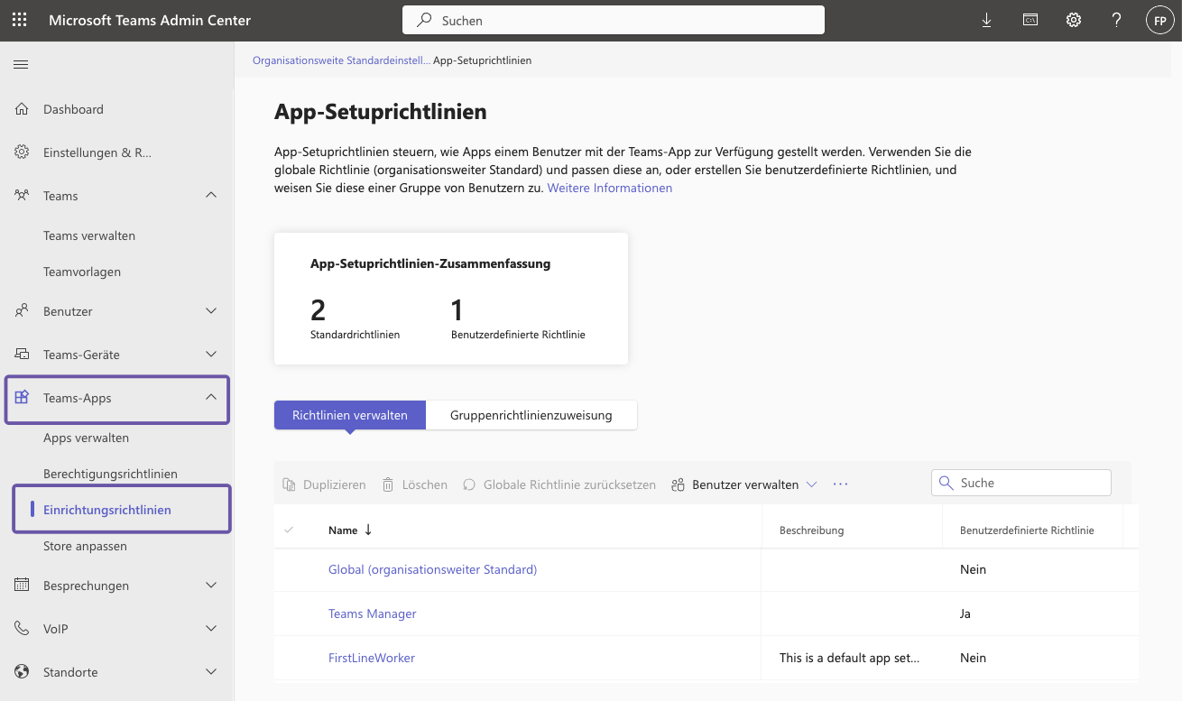The height and width of the screenshot is (701, 1182).
Task: Click the 'Nein' cell in Global row
Action: 973,569
